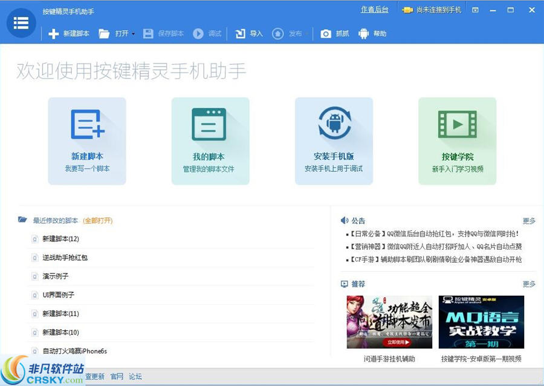The height and width of the screenshot is (386, 544).
Task: Open the 问道脚本发布 thumbnail
Action: click(x=389, y=322)
